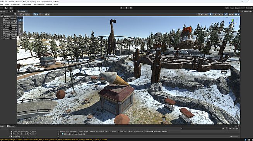Open the GameObject menu
253x141 pixels.
pyautogui.click(x=15, y=5)
